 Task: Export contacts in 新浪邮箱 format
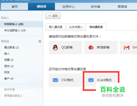101,47
